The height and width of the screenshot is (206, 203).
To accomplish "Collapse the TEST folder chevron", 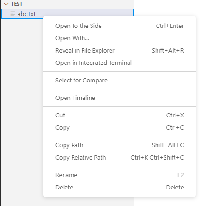I will pos(6,4).
